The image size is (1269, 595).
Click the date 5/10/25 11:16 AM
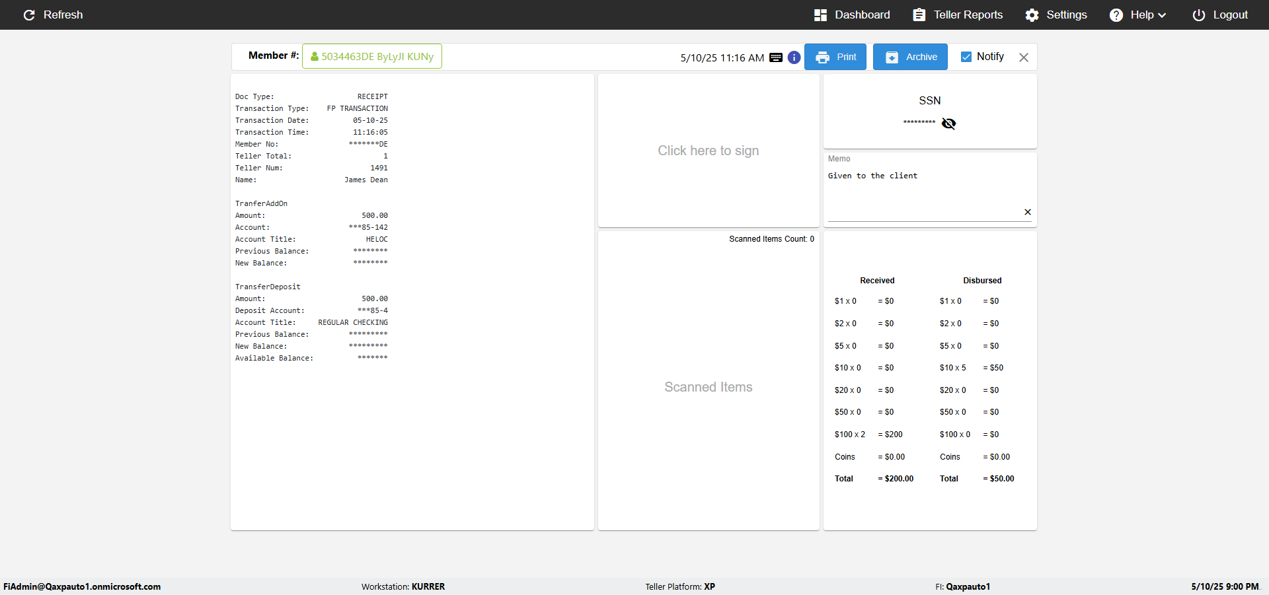point(722,57)
